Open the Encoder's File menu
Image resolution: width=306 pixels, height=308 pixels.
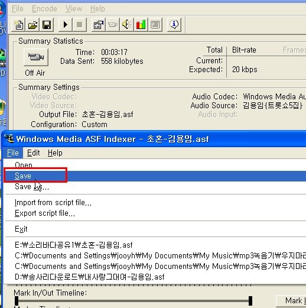tap(18, 9)
